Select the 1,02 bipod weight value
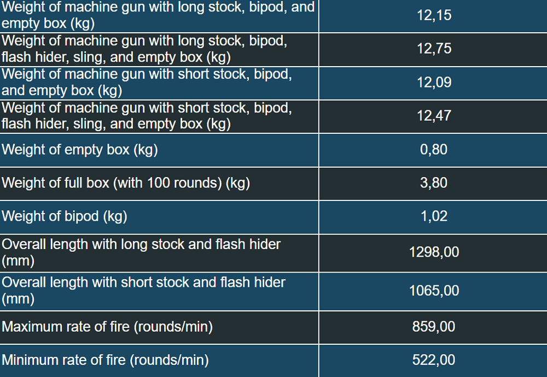Image resolution: width=547 pixels, height=377 pixels. 434,216
